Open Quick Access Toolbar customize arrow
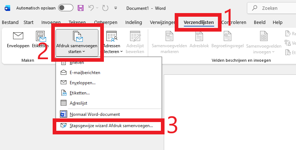 coord(115,8)
